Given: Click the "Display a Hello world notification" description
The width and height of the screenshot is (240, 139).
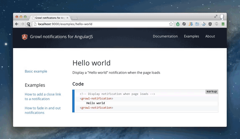Looking at the screenshot, I should (x=116, y=73).
